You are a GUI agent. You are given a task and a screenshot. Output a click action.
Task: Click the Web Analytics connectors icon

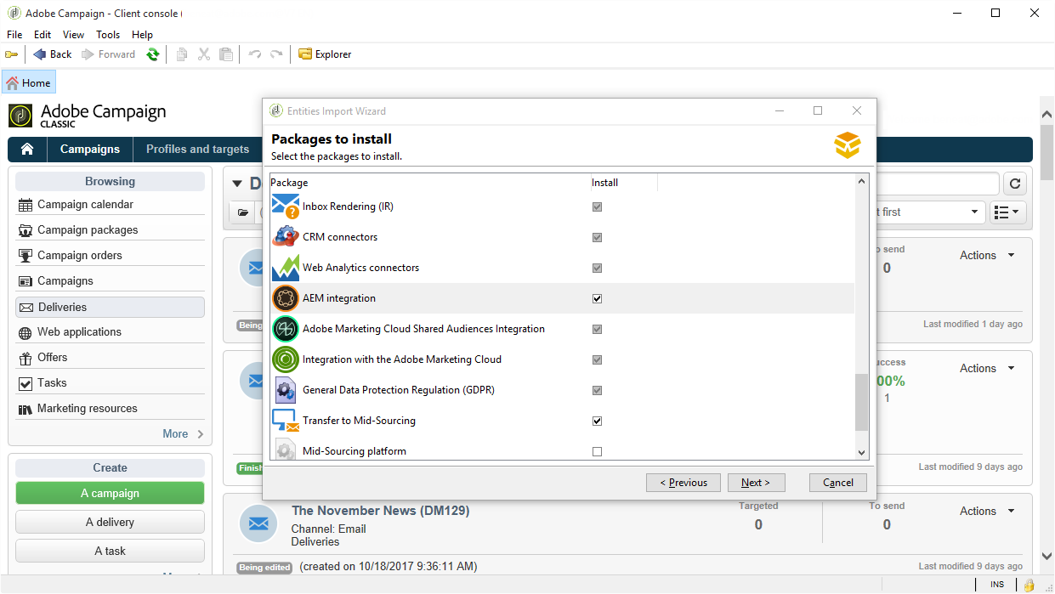tap(286, 268)
